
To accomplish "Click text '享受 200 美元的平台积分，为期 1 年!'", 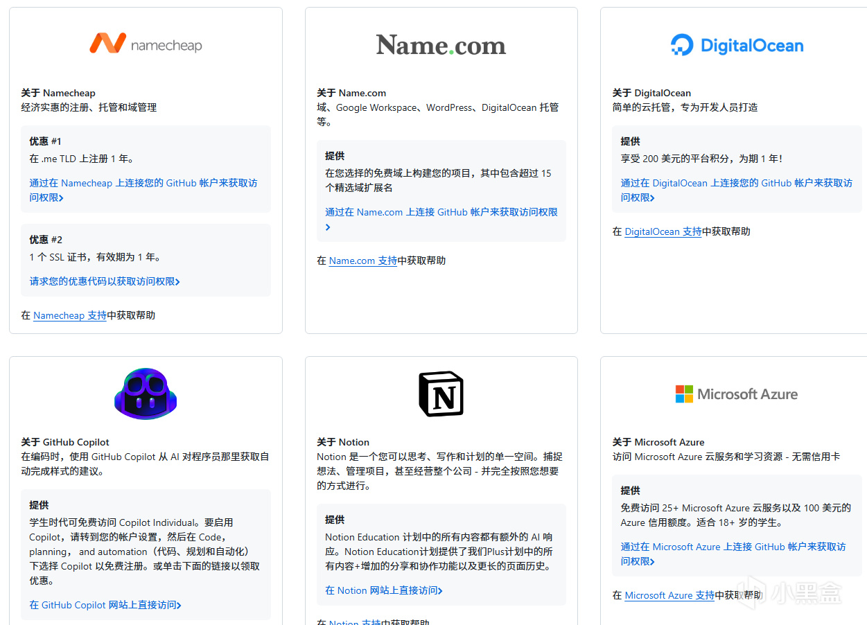I will pos(701,159).
